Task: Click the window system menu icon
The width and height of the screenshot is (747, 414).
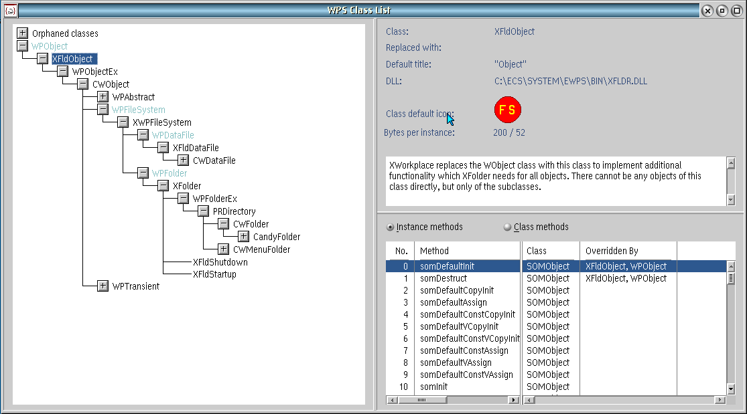Action: [11, 11]
